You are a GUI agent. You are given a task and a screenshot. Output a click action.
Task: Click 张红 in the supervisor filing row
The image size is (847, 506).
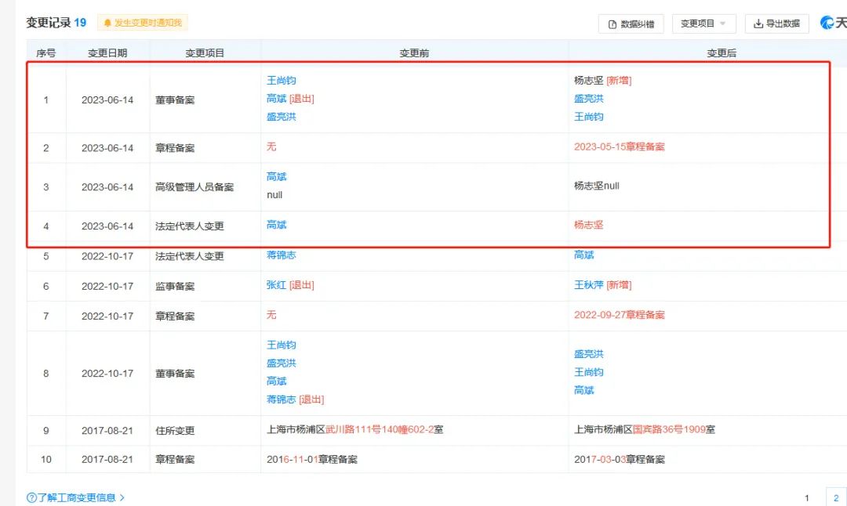276,285
